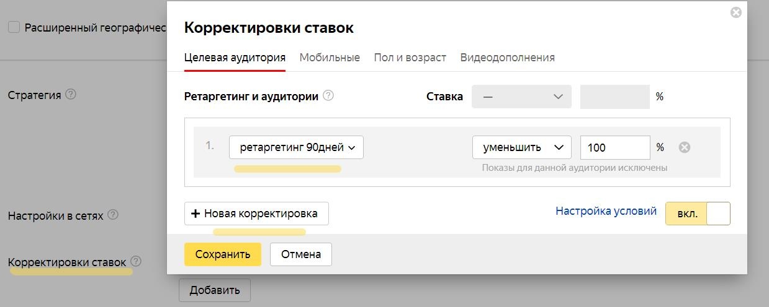The image size is (769, 307).
Task: Check the Расширенный географический checkbox
Action: [x=14, y=27]
